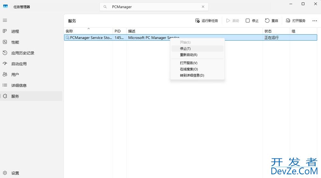The image size is (321, 178).
Task: Sort by the 名称 column header
Action: coord(88,31)
